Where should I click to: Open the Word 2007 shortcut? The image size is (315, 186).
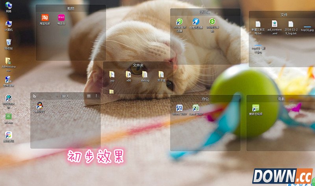(180, 108)
